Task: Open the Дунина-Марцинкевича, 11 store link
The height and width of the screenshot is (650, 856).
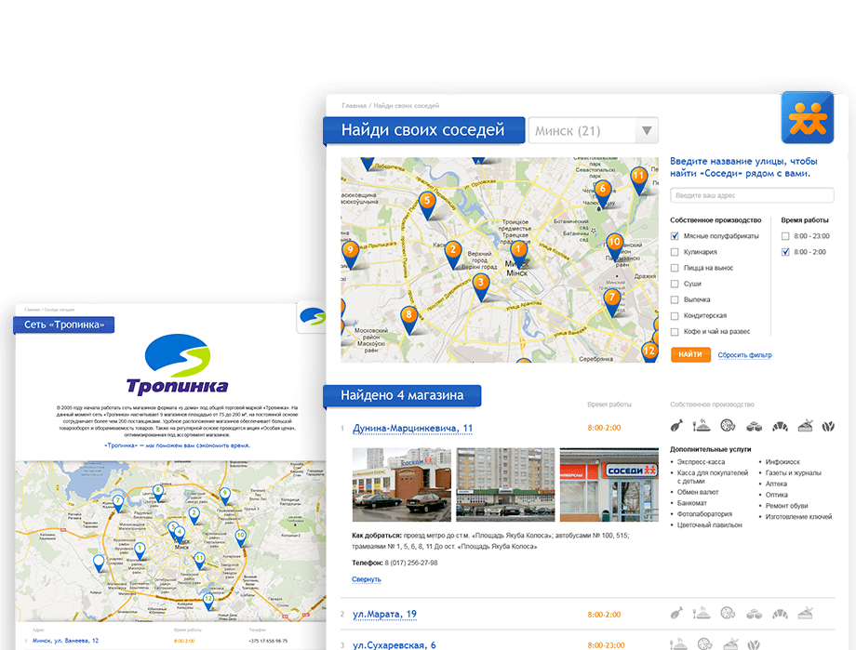Action: tap(413, 429)
